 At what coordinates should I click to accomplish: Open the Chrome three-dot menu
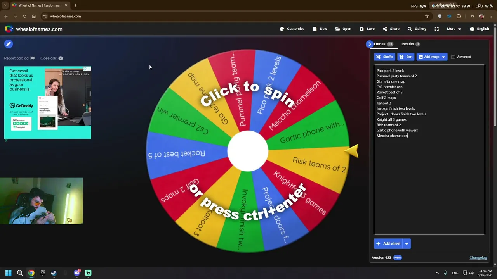[x=491, y=16]
